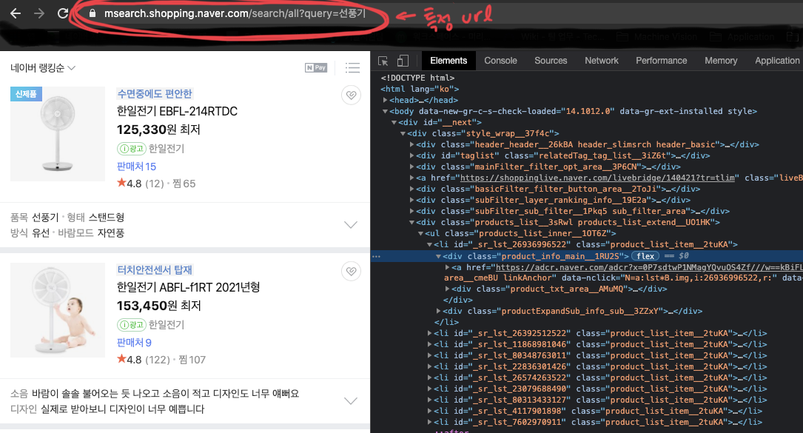Expand the li _sr_lst_80348763011 node
This screenshot has width=803, height=433.
pos(430,355)
